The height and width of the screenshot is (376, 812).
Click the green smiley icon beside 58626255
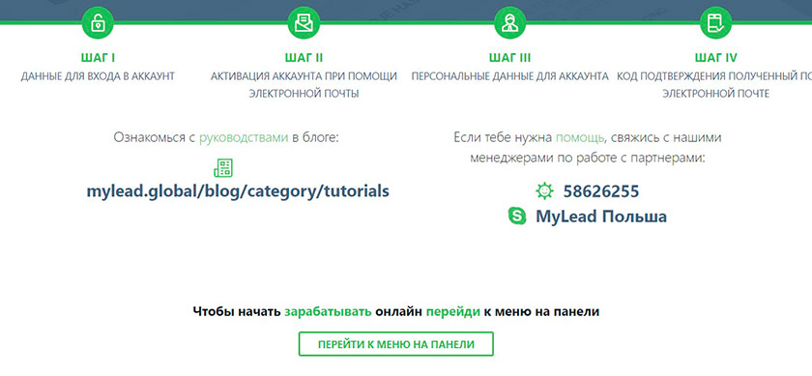point(544,191)
